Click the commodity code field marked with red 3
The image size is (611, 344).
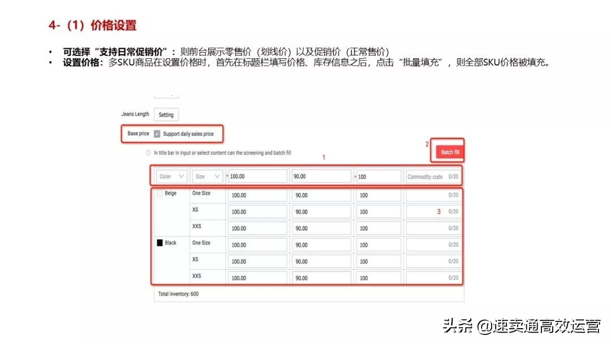433,211
